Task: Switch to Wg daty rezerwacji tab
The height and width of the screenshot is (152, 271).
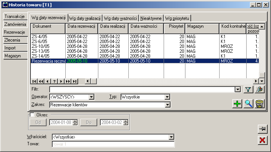Action: [x=48, y=18]
